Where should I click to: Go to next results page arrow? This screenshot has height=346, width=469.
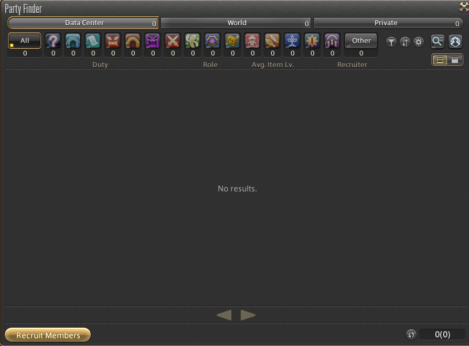tap(248, 315)
